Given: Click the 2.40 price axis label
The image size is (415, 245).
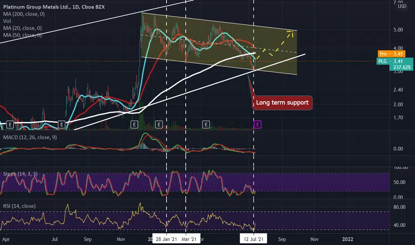Looking at the screenshot, I should tap(398, 90).
